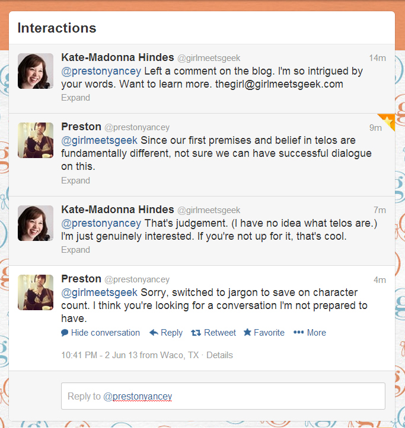Retweet Preston's 4m tweet
The width and height of the screenshot is (405, 428).
(x=213, y=333)
